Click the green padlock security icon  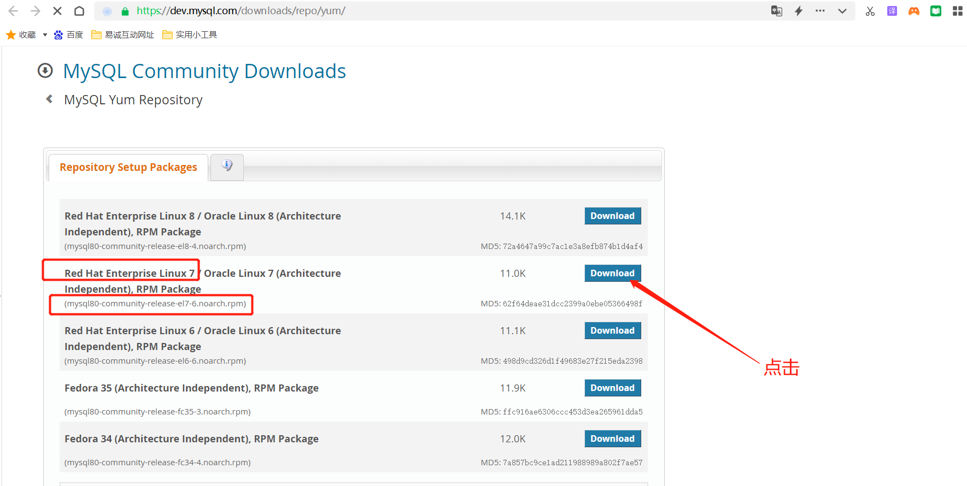pyautogui.click(x=125, y=11)
